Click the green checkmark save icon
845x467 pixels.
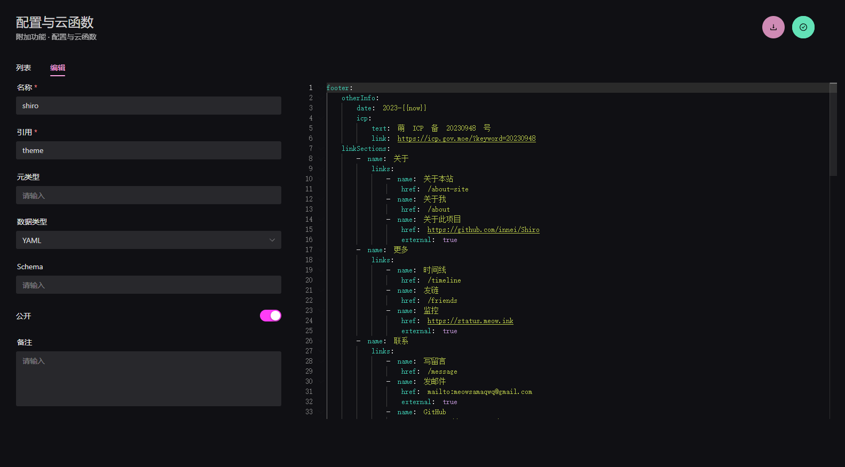pos(803,27)
